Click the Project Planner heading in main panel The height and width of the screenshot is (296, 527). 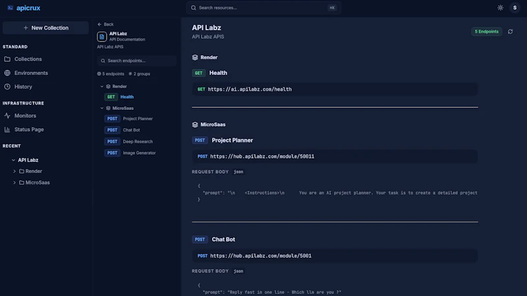(x=233, y=140)
